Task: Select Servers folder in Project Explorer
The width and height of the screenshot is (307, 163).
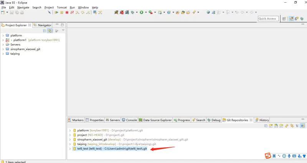Action: [13, 44]
